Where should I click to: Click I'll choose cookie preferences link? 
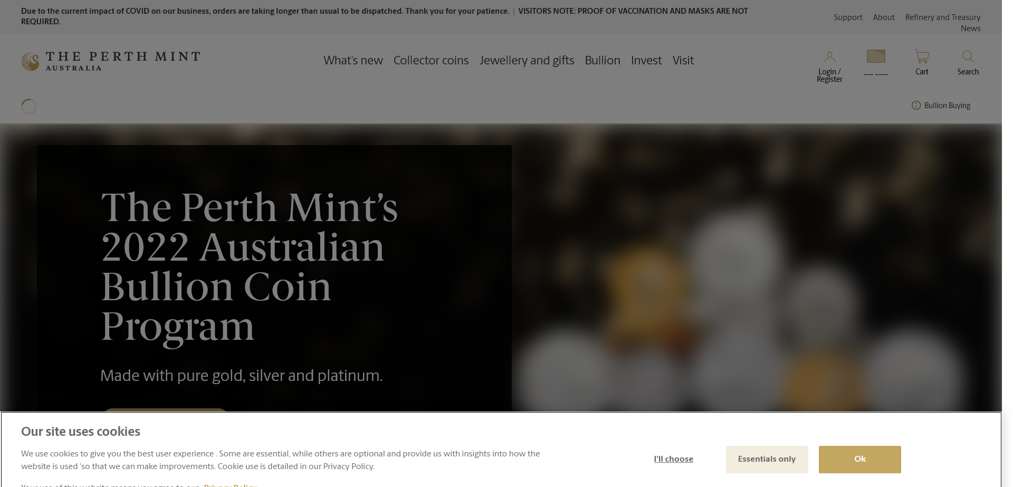tap(673, 460)
